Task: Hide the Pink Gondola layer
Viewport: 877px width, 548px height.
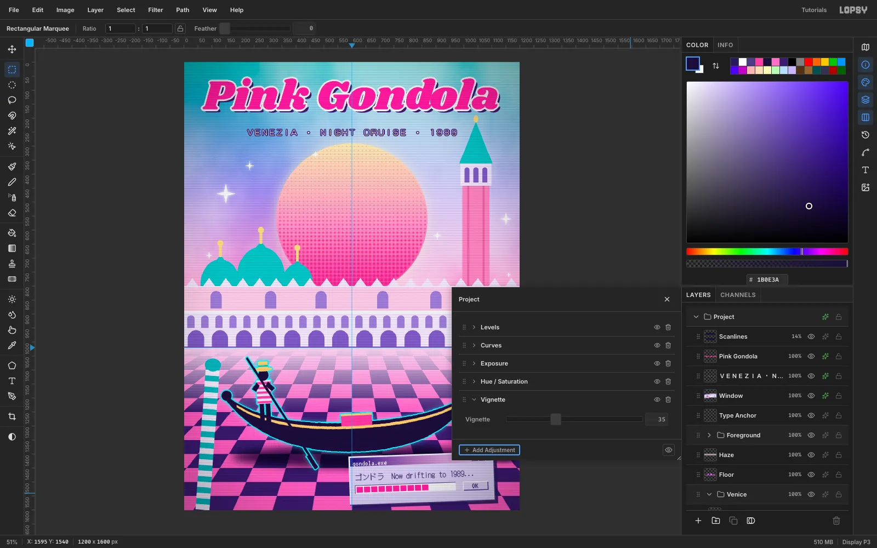Action: [811, 356]
